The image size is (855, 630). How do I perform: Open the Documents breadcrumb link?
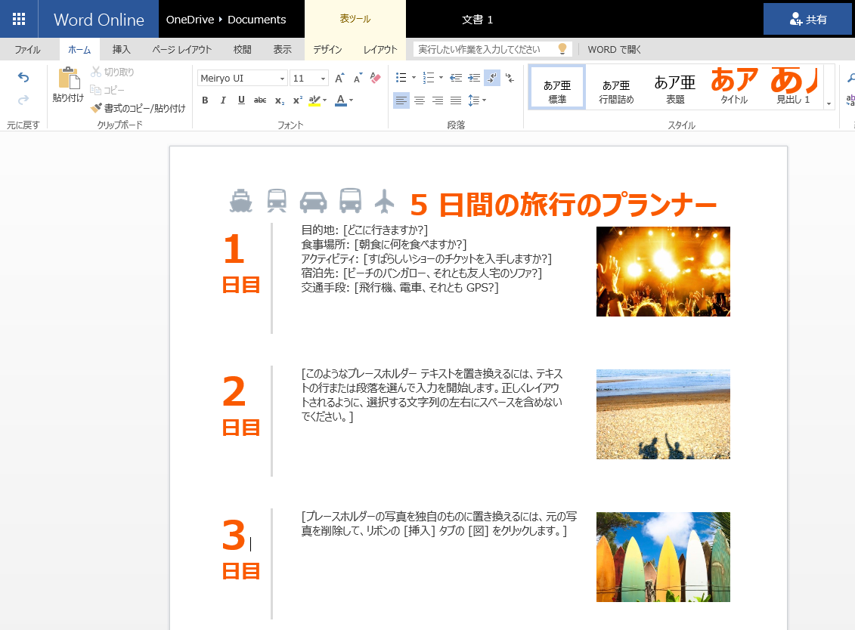click(257, 20)
